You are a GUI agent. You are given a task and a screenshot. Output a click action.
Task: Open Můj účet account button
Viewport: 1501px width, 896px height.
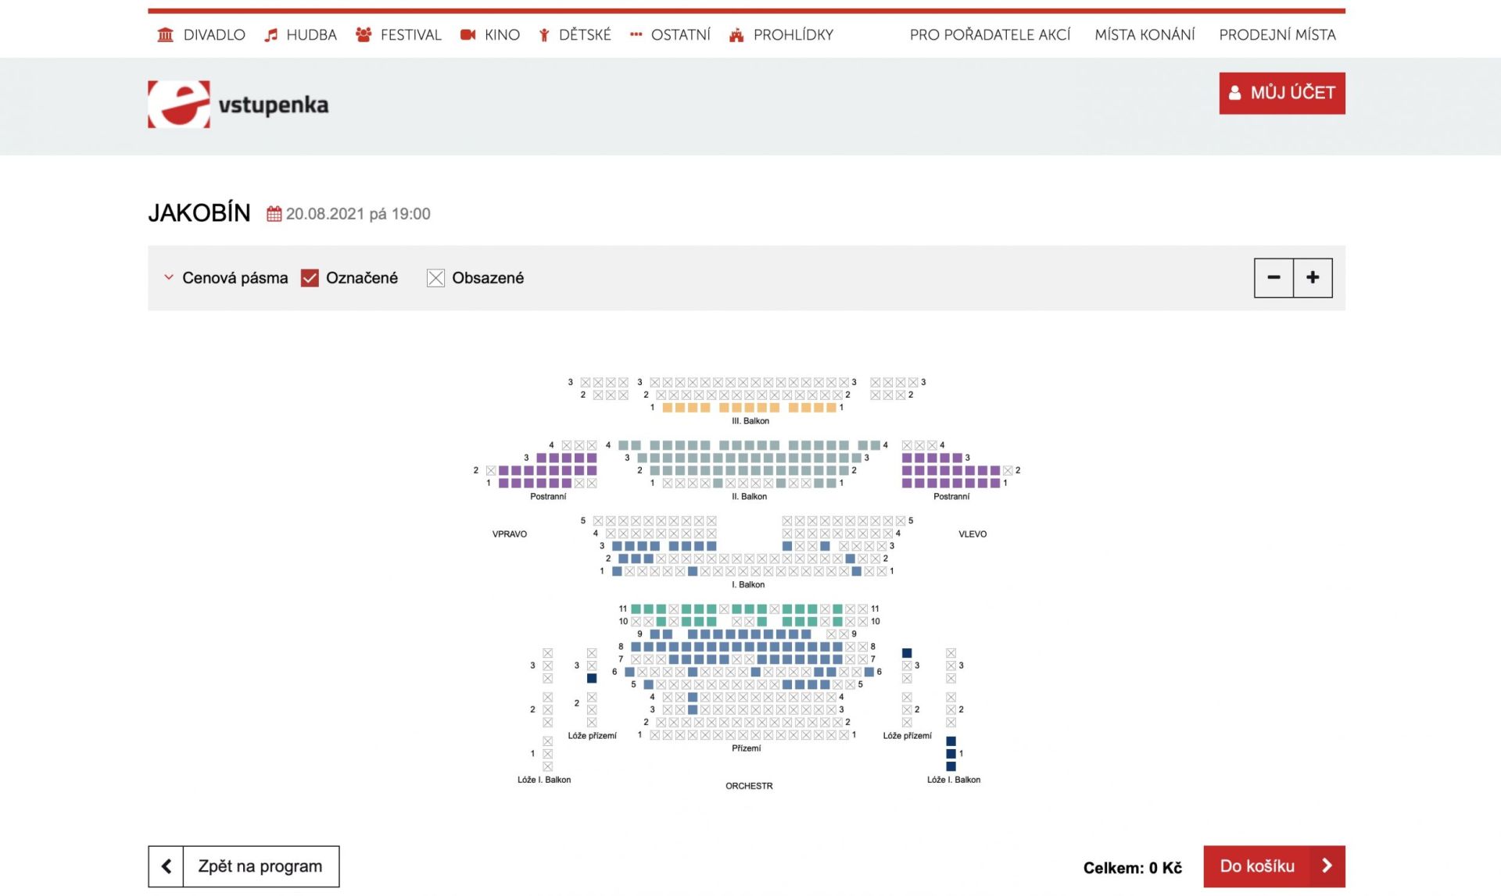1281,93
